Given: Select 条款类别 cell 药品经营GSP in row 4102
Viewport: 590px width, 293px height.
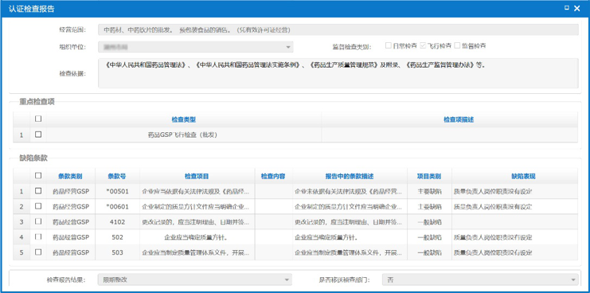Looking at the screenshot, I should tap(70, 222).
